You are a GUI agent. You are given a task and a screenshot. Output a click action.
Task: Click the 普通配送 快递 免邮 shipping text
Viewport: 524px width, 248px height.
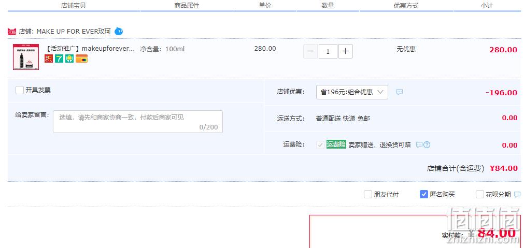click(343, 119)
